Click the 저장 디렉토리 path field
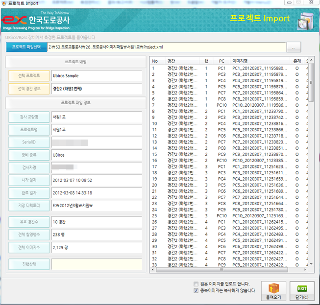 click(x=97, y=206)
